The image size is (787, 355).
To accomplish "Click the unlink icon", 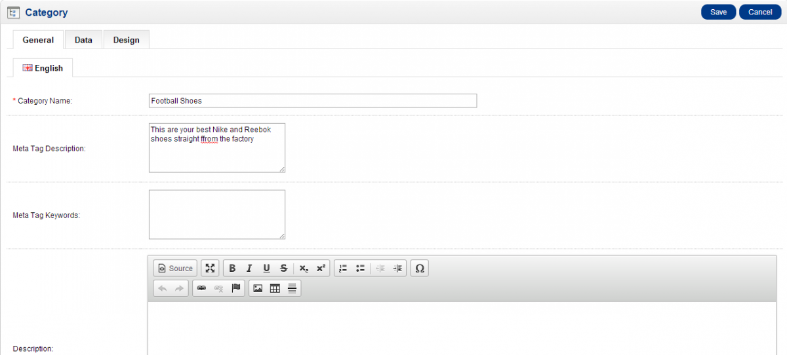I will pyautogui.click(x=218, y=288).
